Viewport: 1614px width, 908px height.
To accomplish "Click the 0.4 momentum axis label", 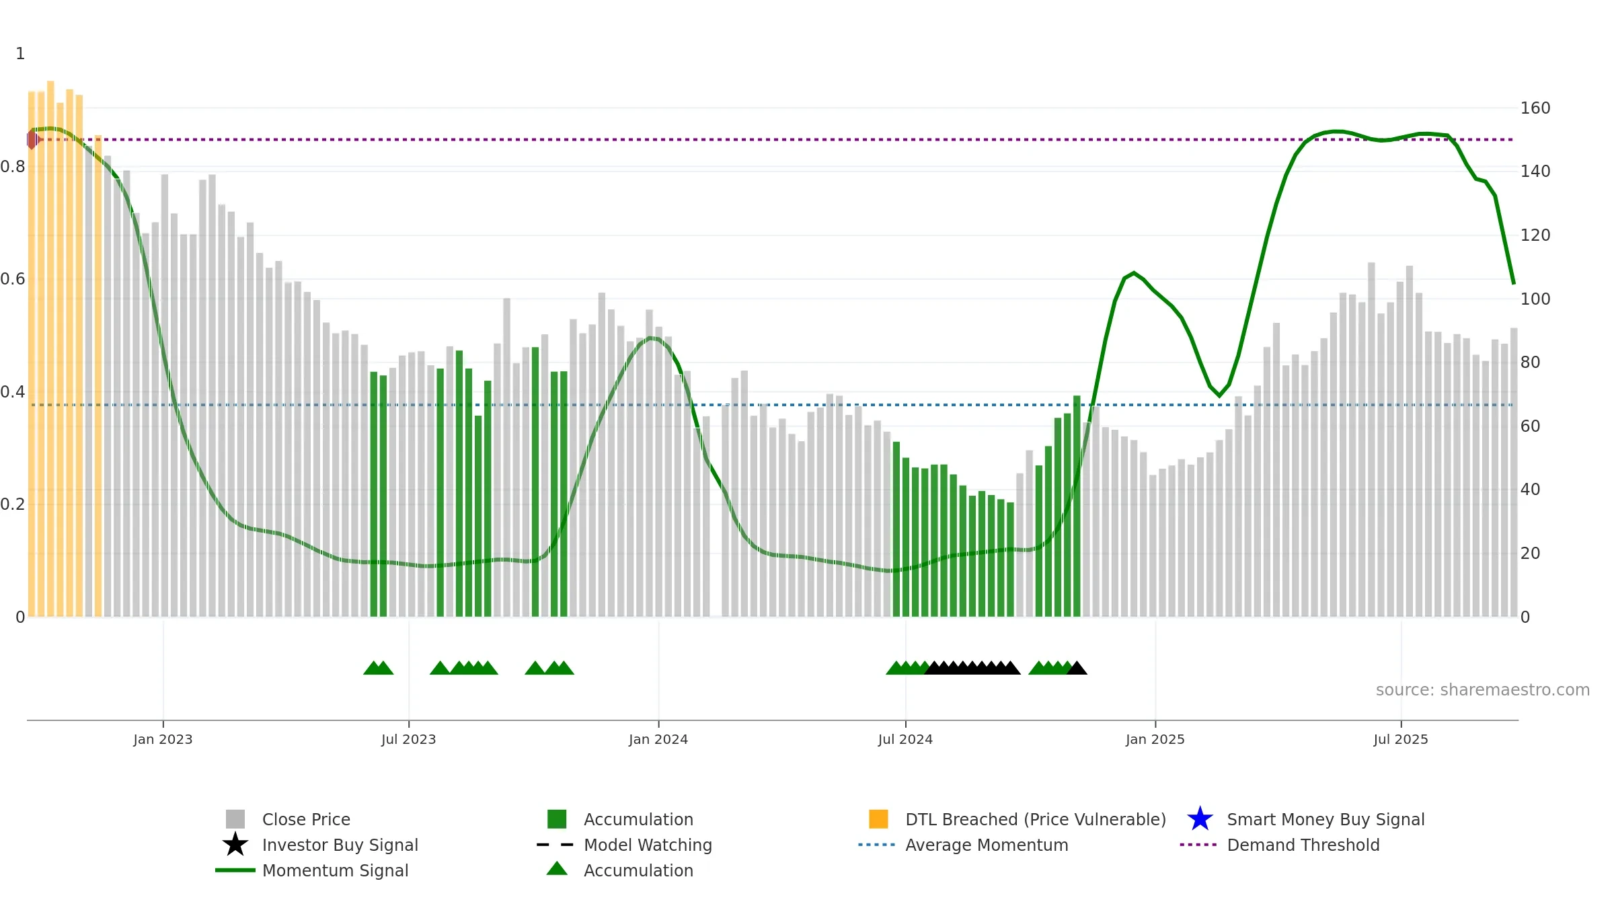I will click(x=13, y=392).
